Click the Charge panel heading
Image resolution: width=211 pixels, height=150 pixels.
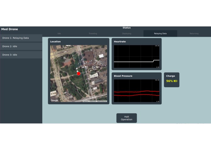(x=171, y=76)
